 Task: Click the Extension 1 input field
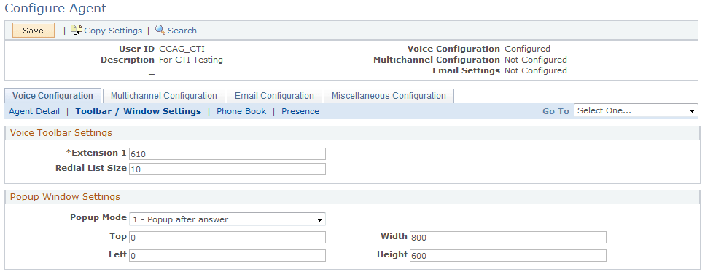tap(227, 154)
